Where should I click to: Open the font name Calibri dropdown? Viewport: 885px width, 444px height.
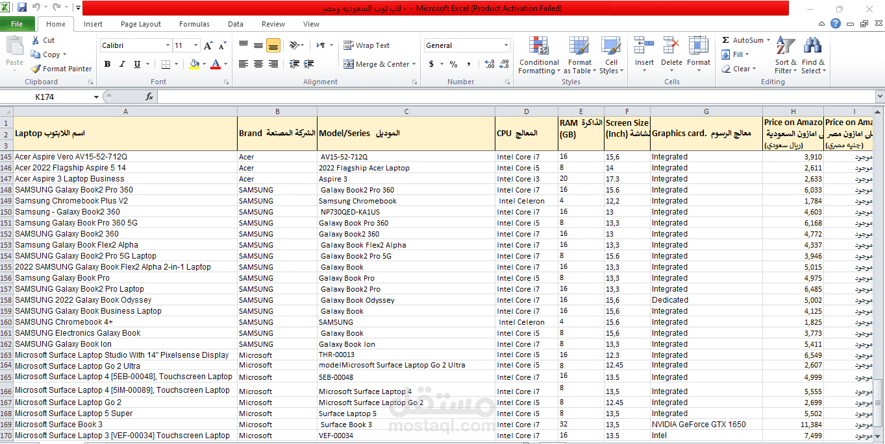click(168, 45)
